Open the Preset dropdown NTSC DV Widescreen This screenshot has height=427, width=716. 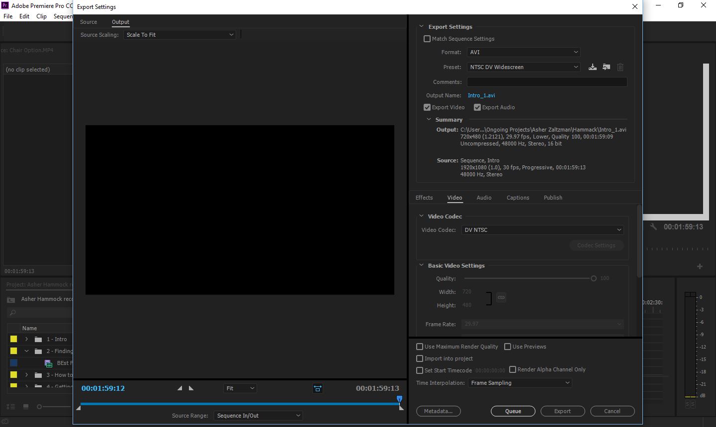[524, 67]
